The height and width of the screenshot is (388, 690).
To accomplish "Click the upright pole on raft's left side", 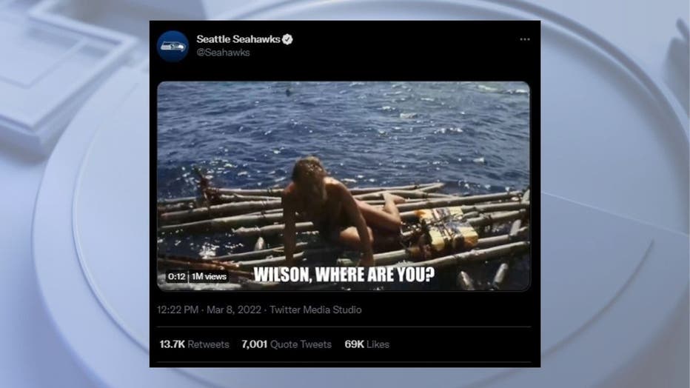I will pos(203,186).
